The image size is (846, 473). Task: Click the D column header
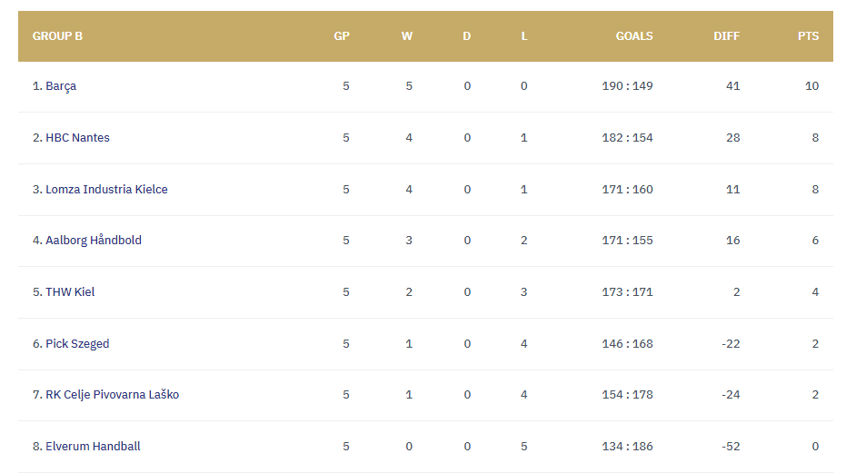point(467,36)
